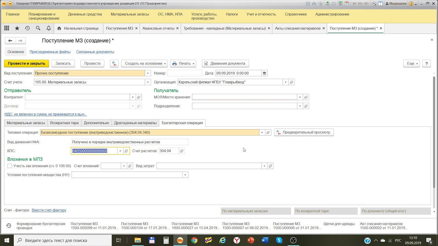This screenshot has height=246, width=438.
Task: Open Chrome from the taskbar
Action: 194,241
